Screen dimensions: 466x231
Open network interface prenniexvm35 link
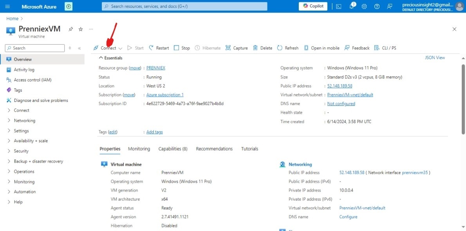415,173
